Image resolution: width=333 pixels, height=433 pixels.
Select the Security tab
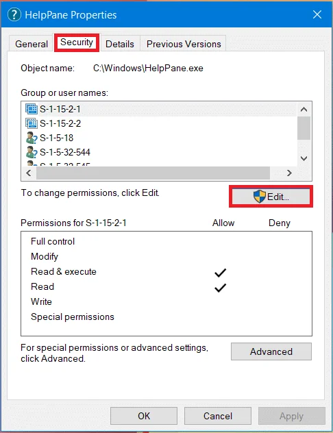[77, 42]
